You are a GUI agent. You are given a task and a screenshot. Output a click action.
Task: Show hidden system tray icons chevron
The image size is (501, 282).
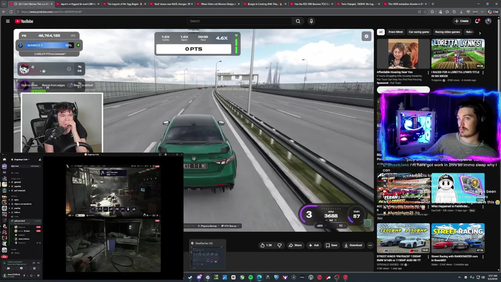(460, 277)
